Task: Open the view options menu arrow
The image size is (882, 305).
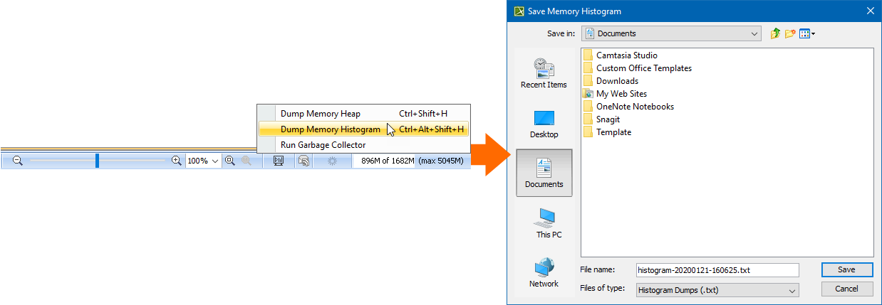Action: pos(813,33)
